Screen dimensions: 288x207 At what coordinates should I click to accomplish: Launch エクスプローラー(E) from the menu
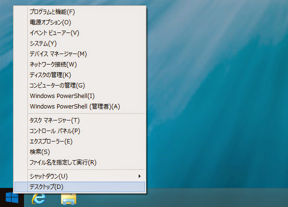point(80,142)
